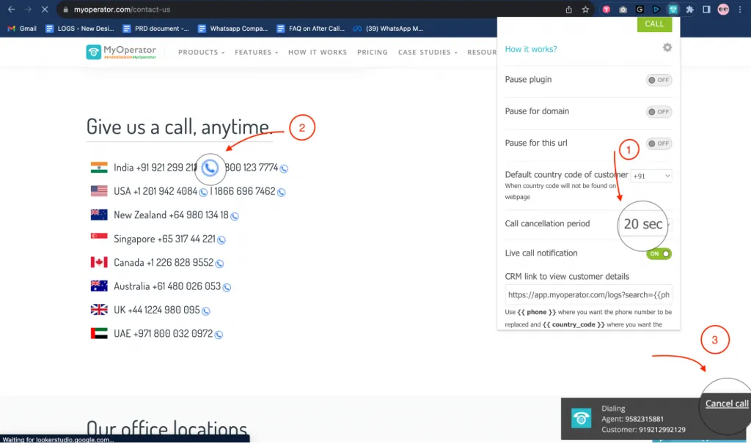Image resolution: width=751 pixels, height=443 pixels.
Task: Open LOGS - New Desi... bookmark
Action: (80, 29)
